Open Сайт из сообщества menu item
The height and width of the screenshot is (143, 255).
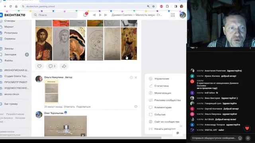pos(167,122)
